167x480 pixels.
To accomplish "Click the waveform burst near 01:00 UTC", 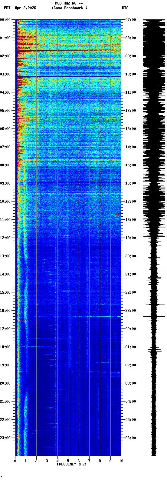I will point(154,352).
